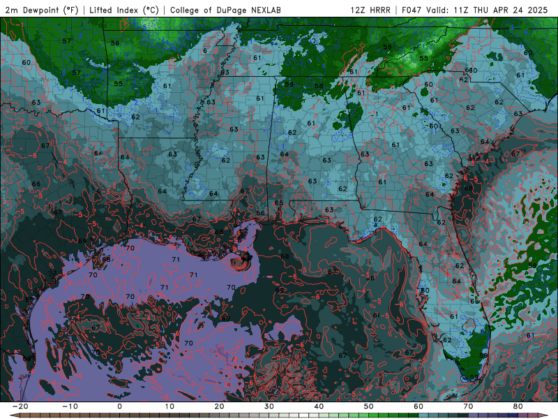Click the right arrow end of the color scale
Image resolution: width=558 pixels, height=419 pixels.
[544, 416]
